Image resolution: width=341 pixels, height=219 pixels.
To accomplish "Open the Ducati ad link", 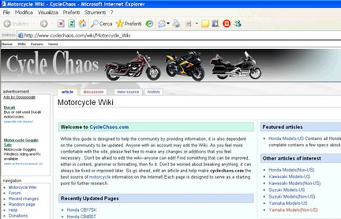I will pyautogui.click(x=9, y=108).
